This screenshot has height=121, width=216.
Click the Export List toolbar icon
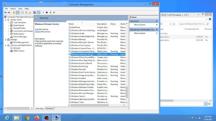coord(30,12)
